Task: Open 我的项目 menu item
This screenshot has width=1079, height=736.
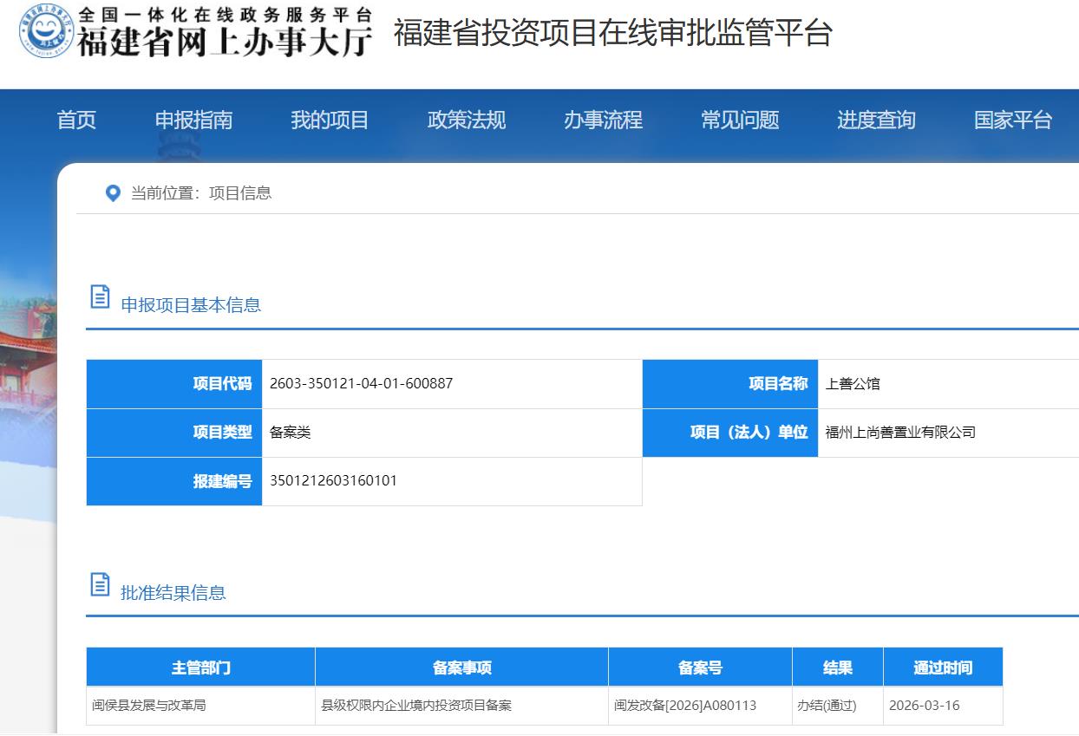Action: tap(330, 120)
